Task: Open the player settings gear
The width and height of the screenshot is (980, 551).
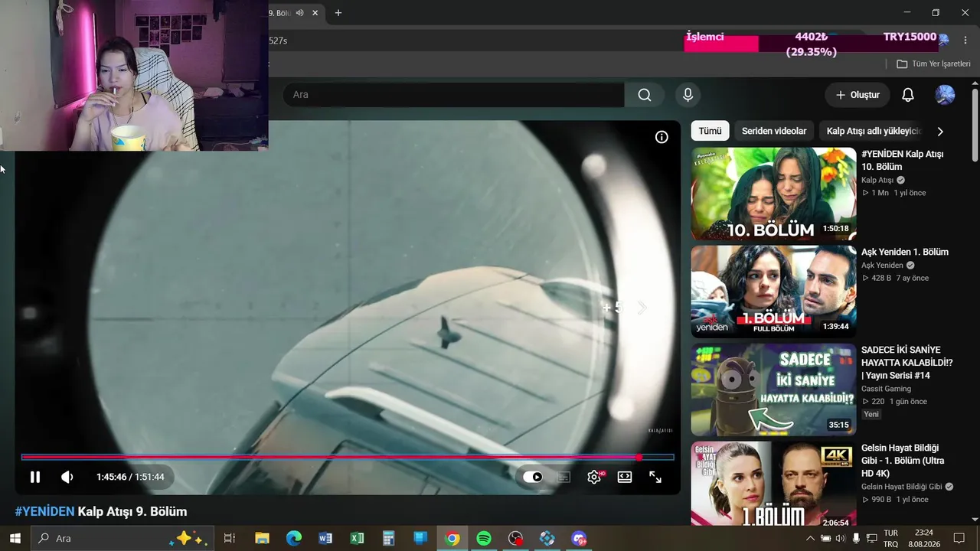Action: click(x=594, y=477)
